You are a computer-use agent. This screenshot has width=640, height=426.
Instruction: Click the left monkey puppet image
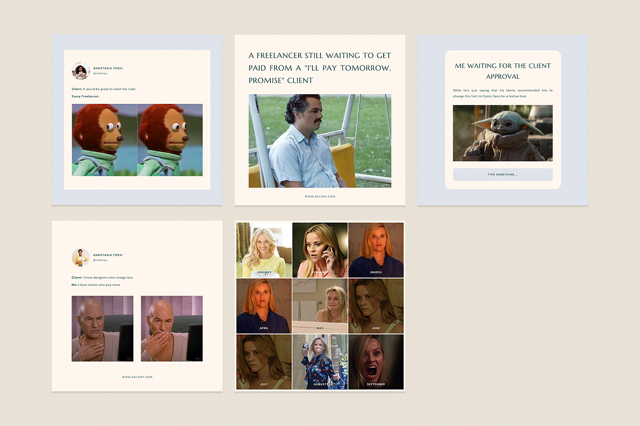(105, 140)
